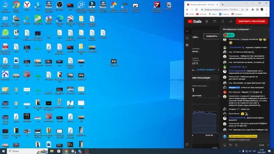Open the Карты bookmark

[212, 14]
